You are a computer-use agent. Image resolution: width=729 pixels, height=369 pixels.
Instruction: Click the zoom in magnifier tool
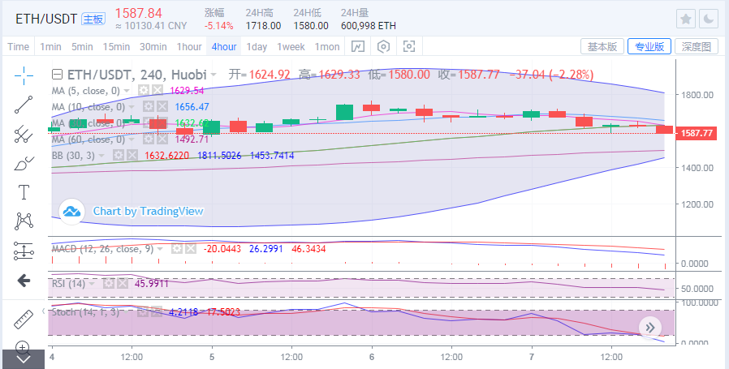(x=22, y=346)
